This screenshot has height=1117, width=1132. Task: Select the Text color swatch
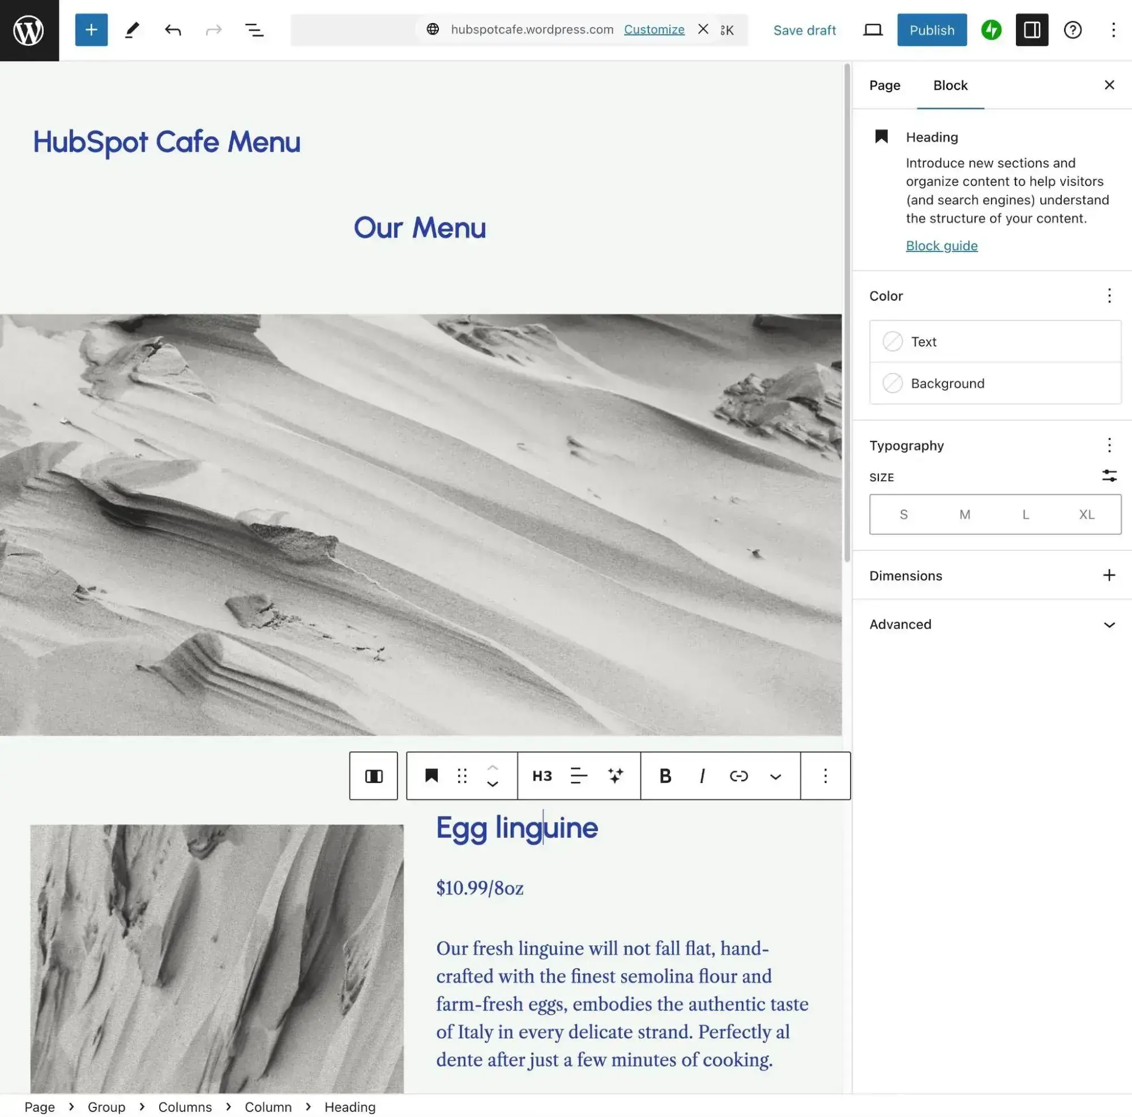(x=994, y=341)
